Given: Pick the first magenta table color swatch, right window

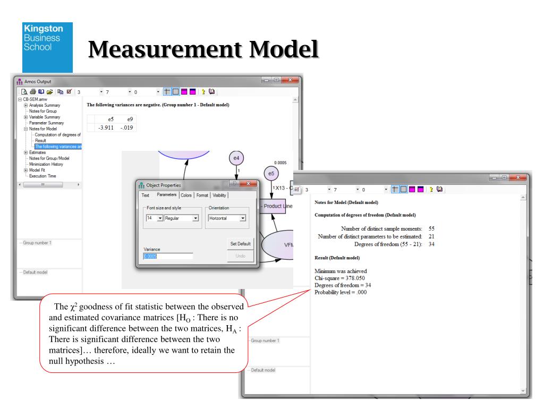Looking at the screenshot, I should [412, 189].
